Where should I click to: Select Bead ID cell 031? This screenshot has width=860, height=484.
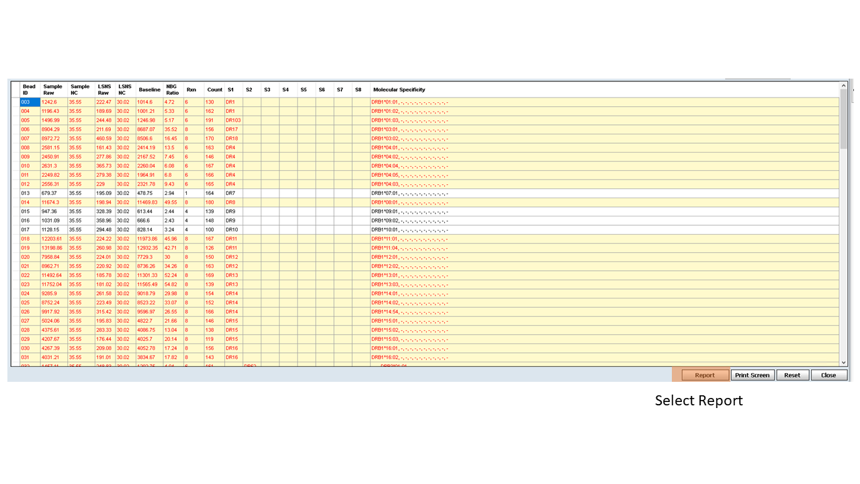30,357
